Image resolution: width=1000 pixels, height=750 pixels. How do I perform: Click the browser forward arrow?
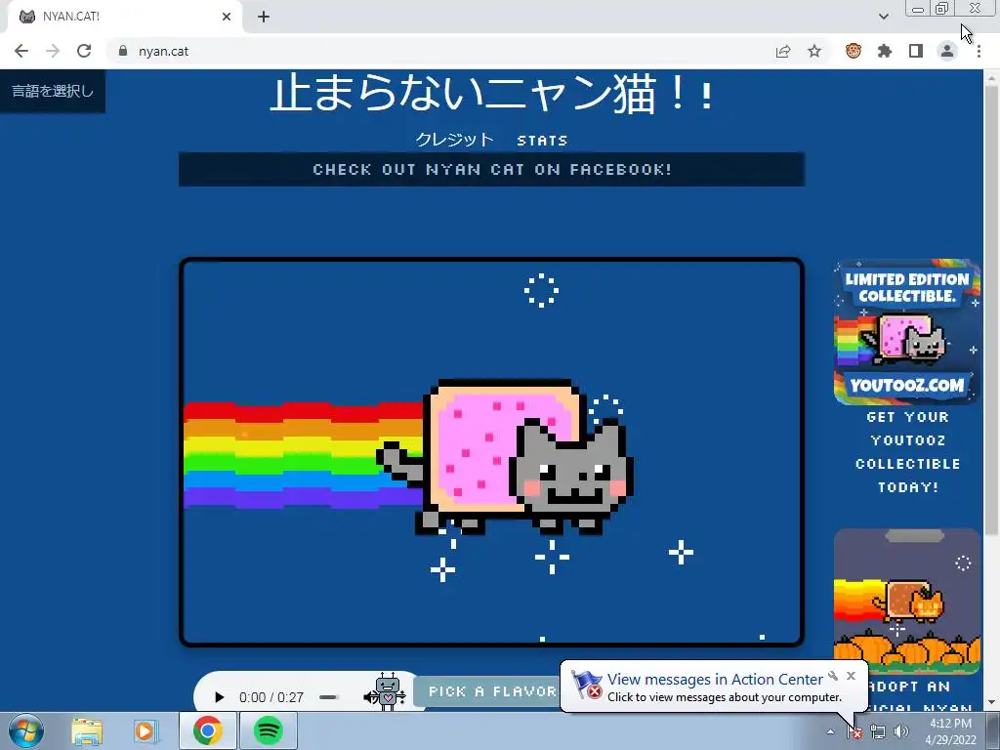point(53,51)
